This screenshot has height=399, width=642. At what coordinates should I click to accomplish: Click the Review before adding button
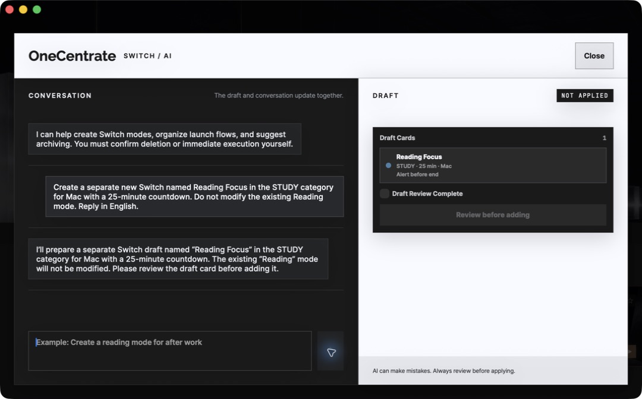click(x=493, y=215)
